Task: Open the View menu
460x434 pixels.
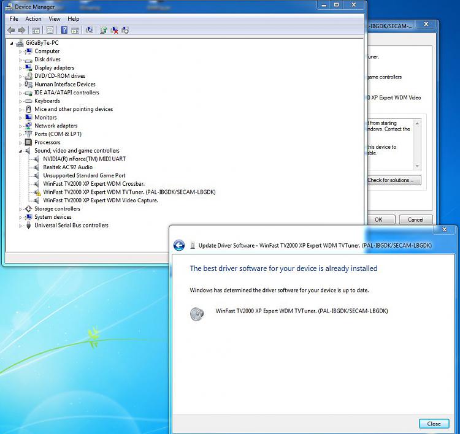Action: point(55,19)
